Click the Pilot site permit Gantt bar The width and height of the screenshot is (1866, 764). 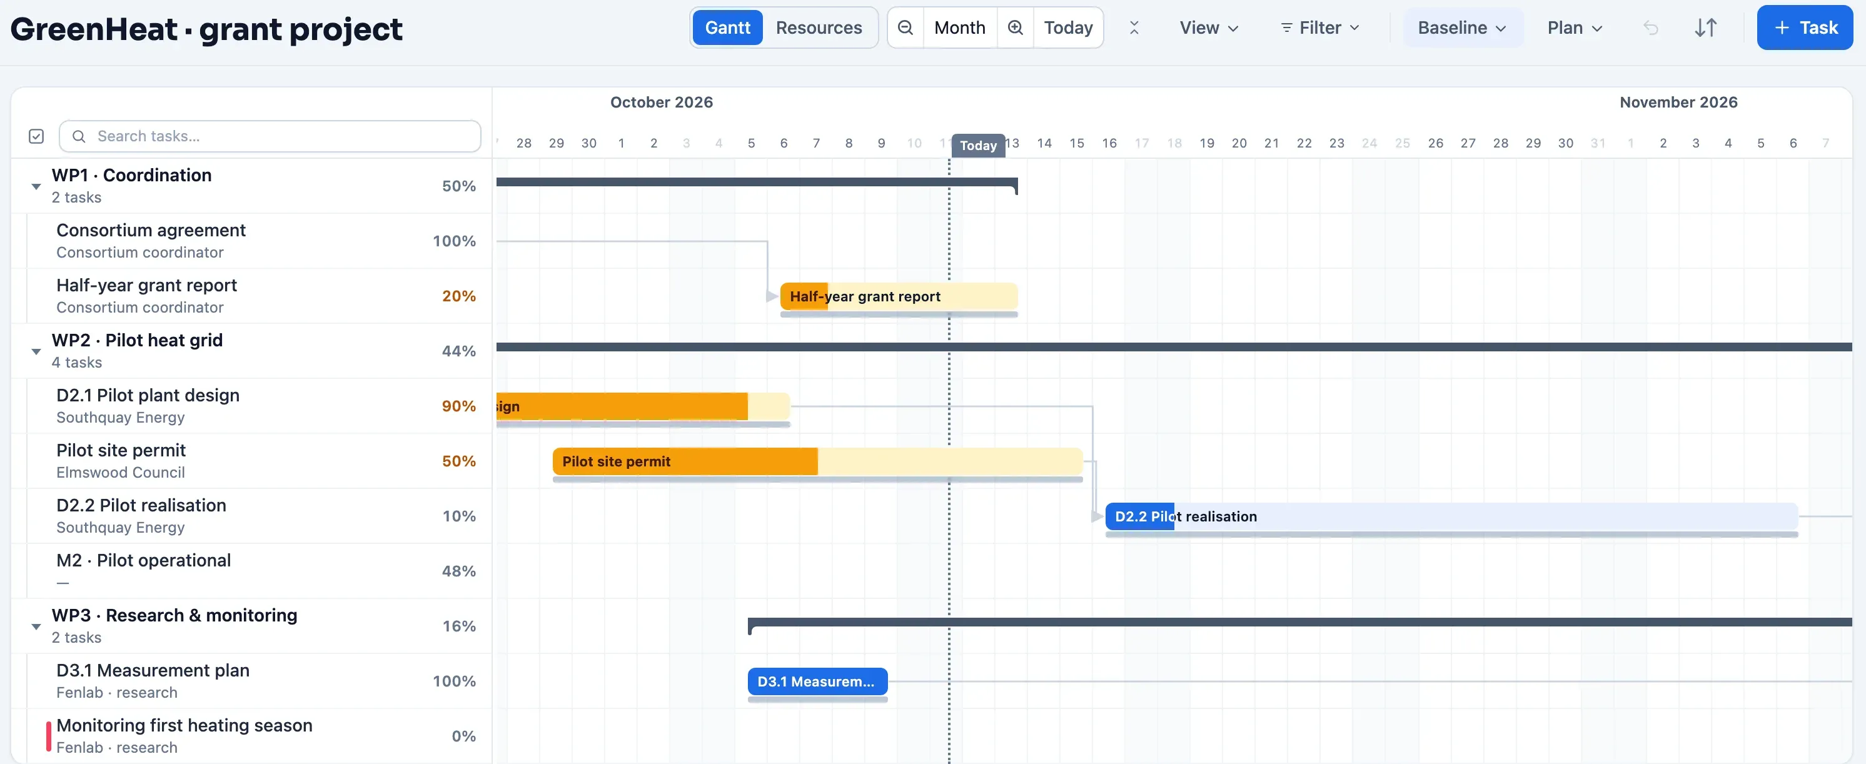click(x=817, y=461)
